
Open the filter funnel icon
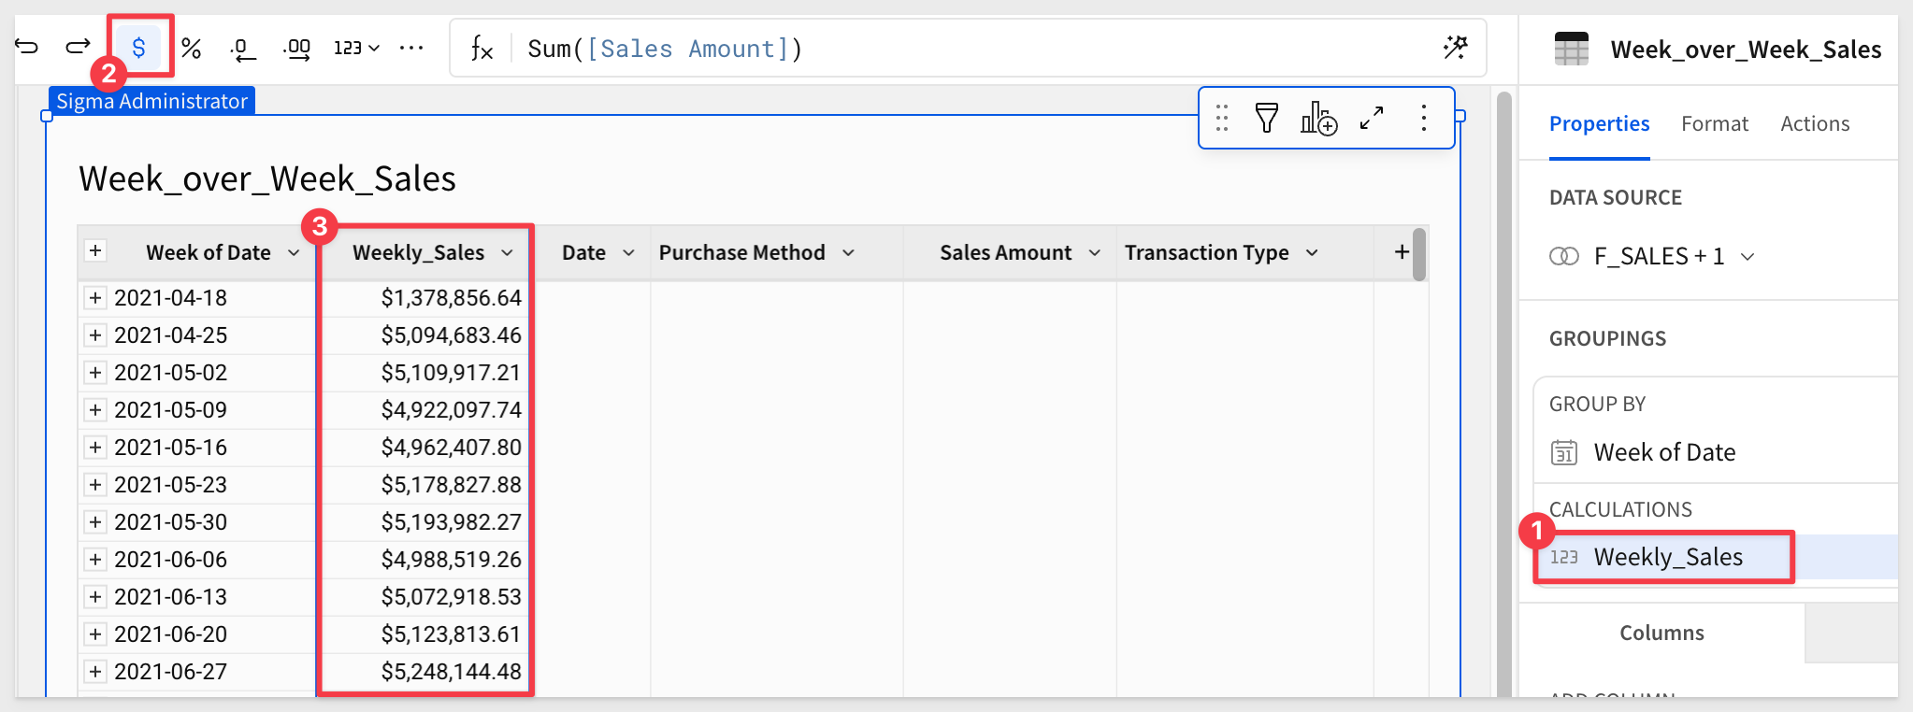(1266, 119)
